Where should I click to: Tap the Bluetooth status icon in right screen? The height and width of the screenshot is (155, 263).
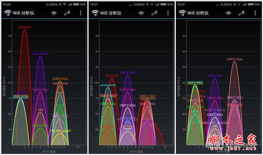[x=235, y=5]
